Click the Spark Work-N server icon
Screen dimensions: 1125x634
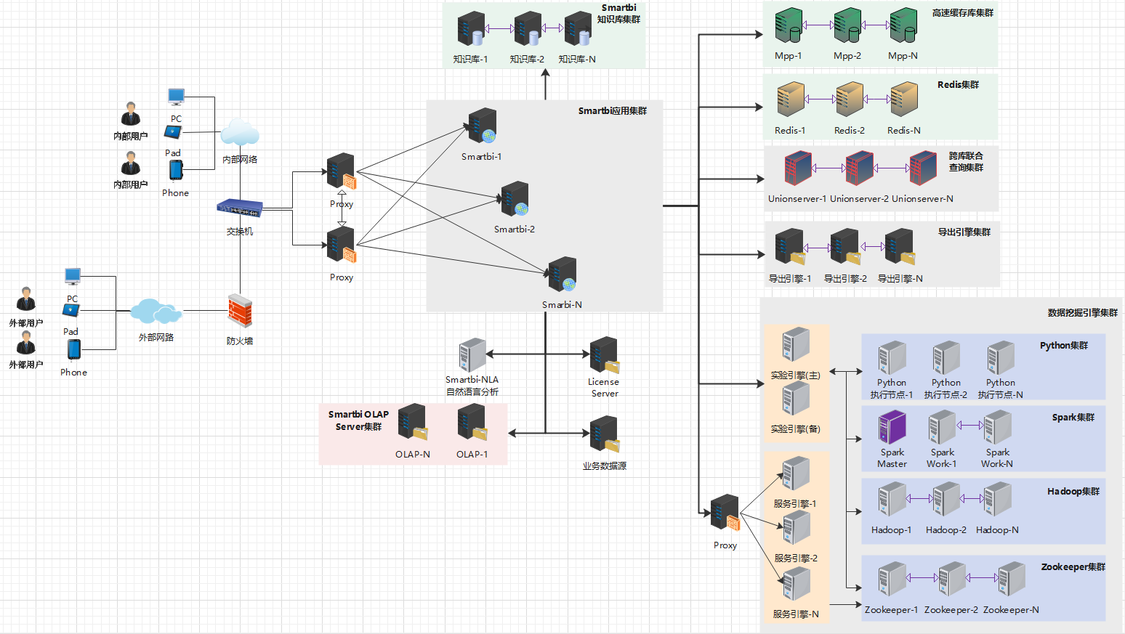(998, 427)
